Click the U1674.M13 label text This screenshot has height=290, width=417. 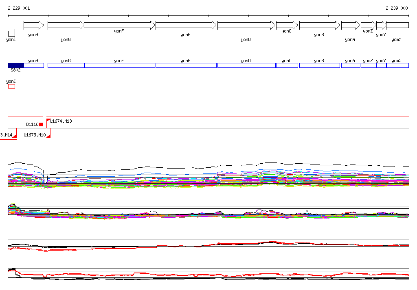tap(61, 121)
